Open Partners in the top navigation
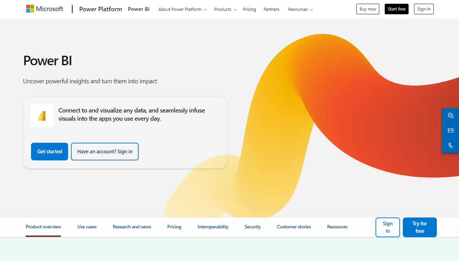This screenshot has width=459, height=261. 271,10
